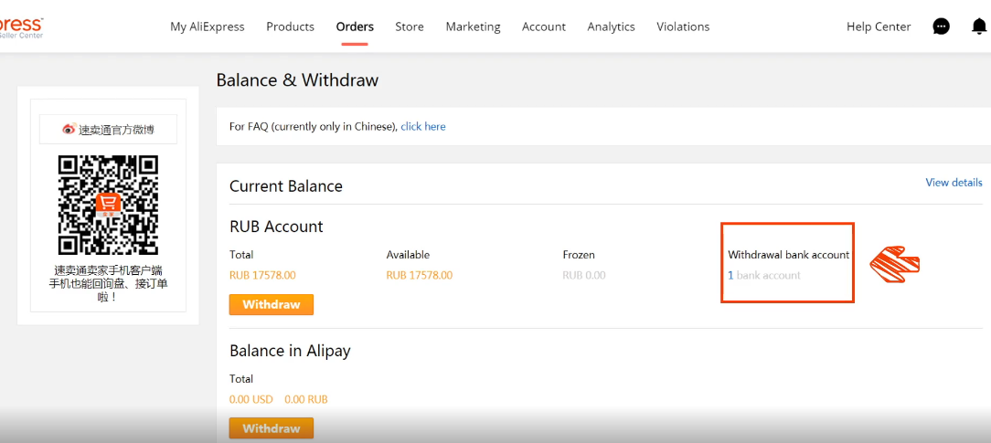Click Withdraw under Balance in Alipay
Screen dimensions: 991x443
[272, 427]
